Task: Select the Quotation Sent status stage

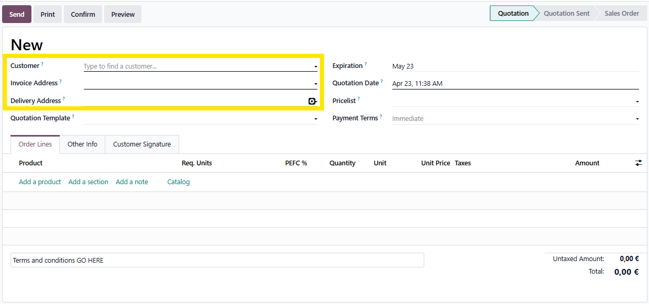Action: tap(566, 14)
